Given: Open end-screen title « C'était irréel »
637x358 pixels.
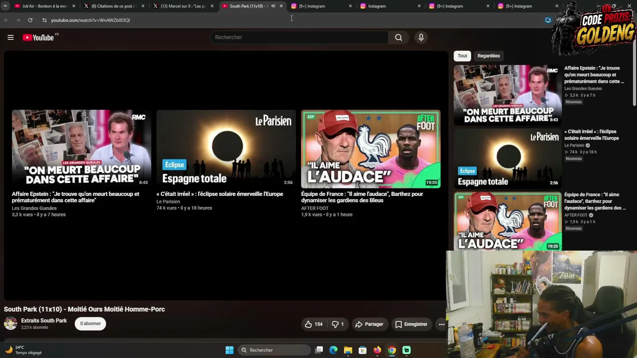Looking at the screenshot, I should (x=219, y=194).
